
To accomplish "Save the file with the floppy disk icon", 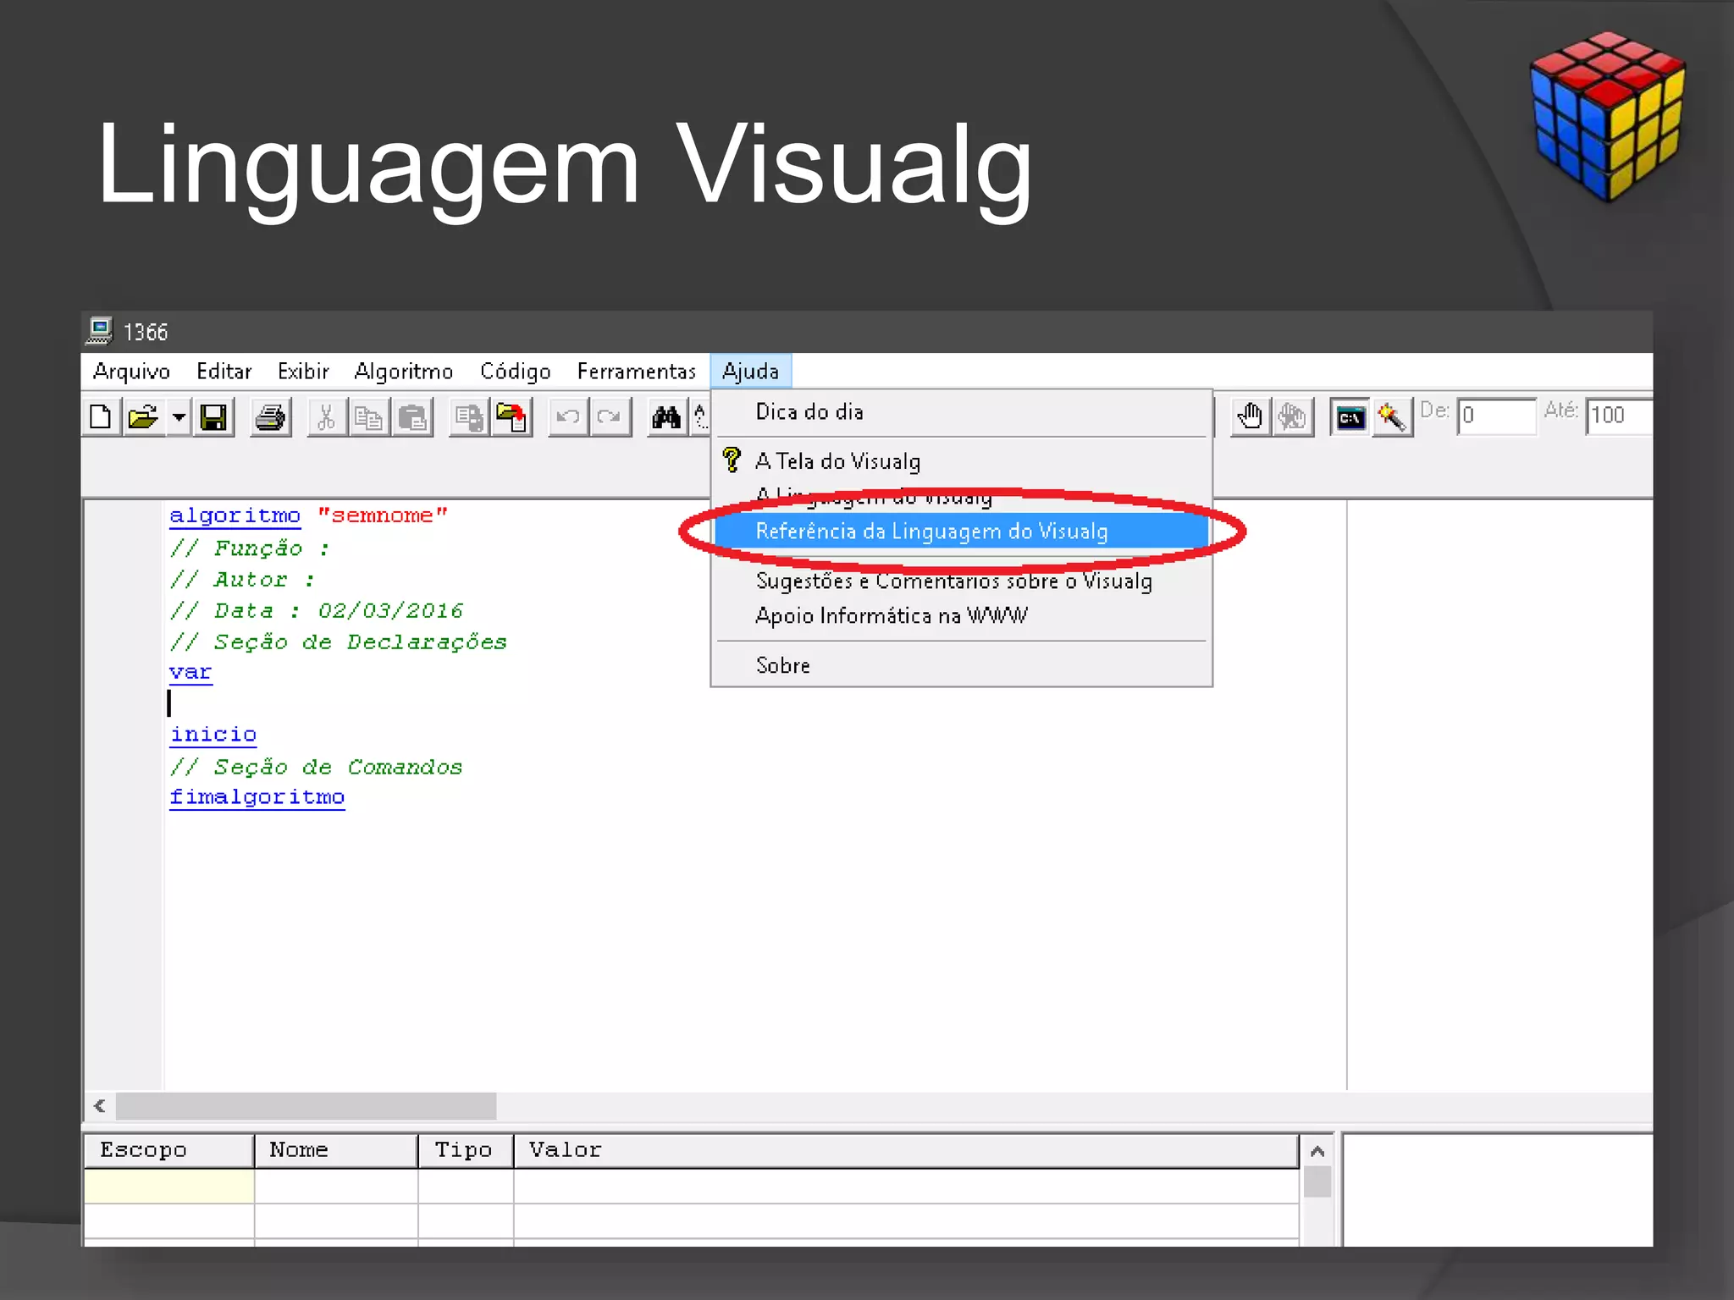I will pos(213,417).
